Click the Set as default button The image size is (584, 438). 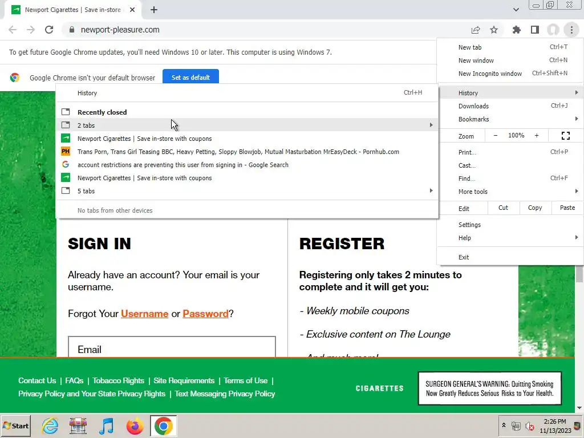(x=190, y=77)
